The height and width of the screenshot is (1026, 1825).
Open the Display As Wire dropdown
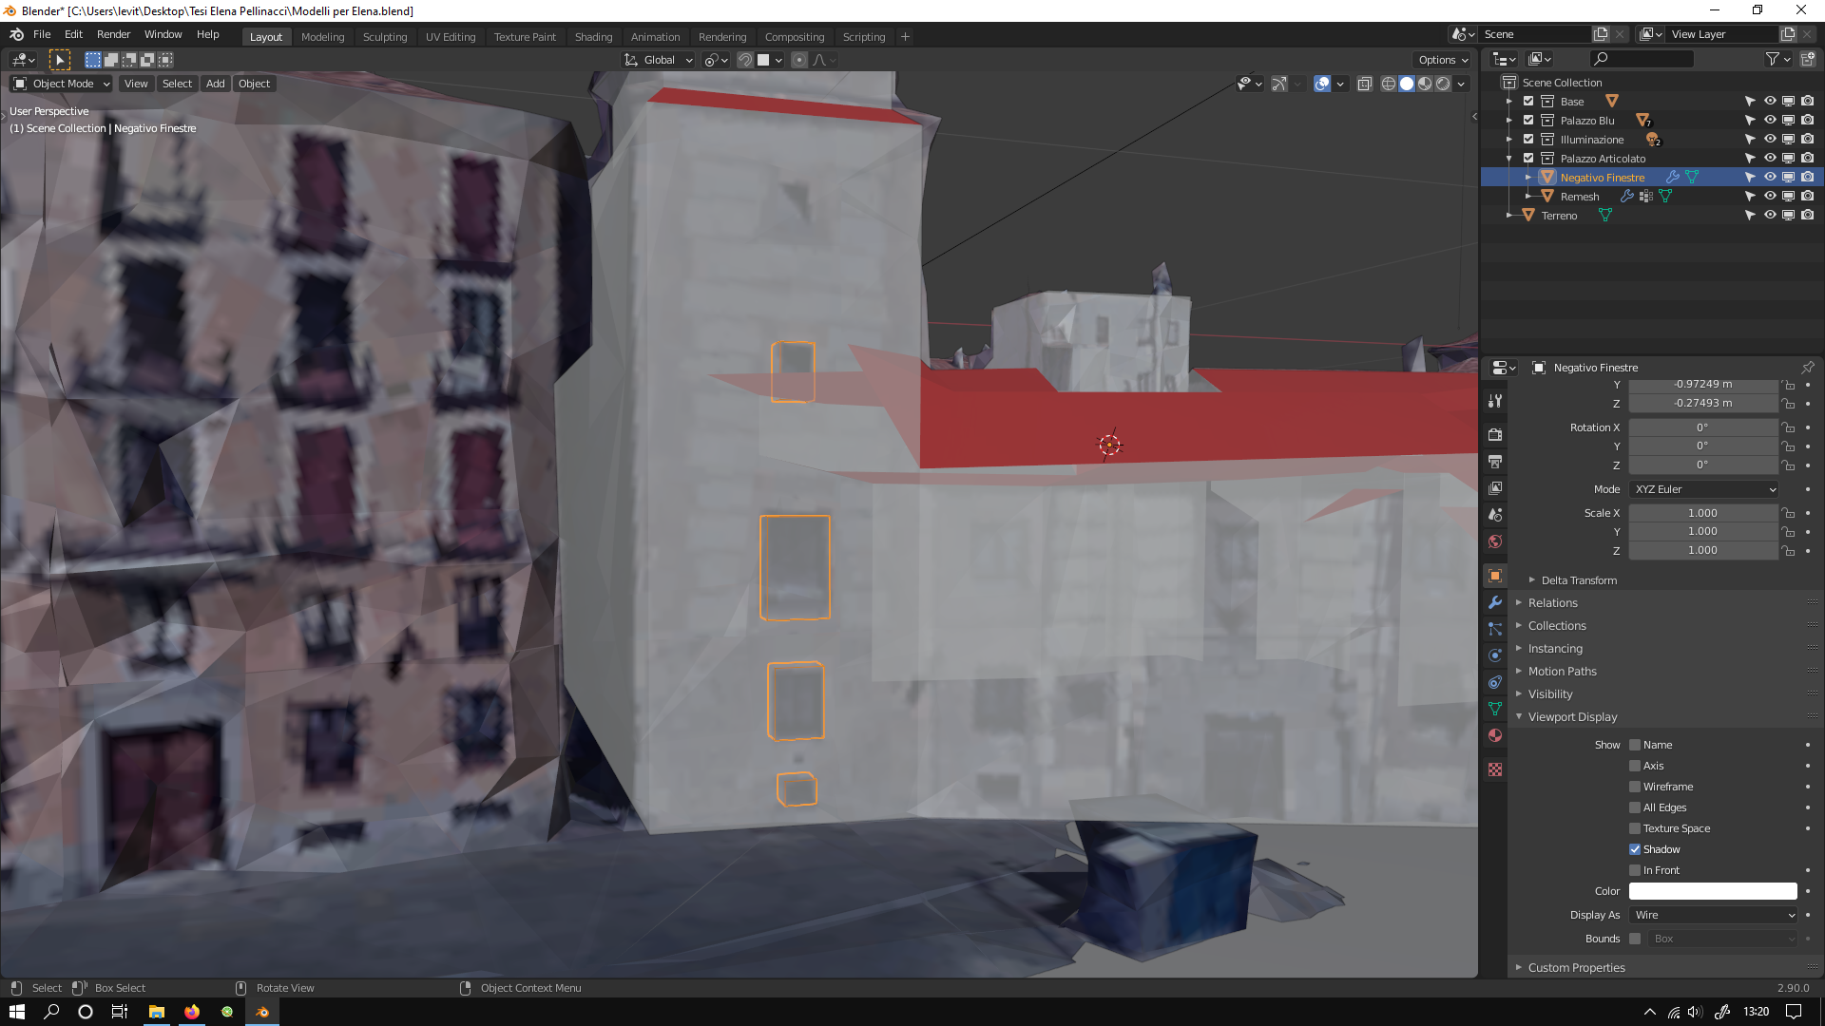(x=1713, y=915)
